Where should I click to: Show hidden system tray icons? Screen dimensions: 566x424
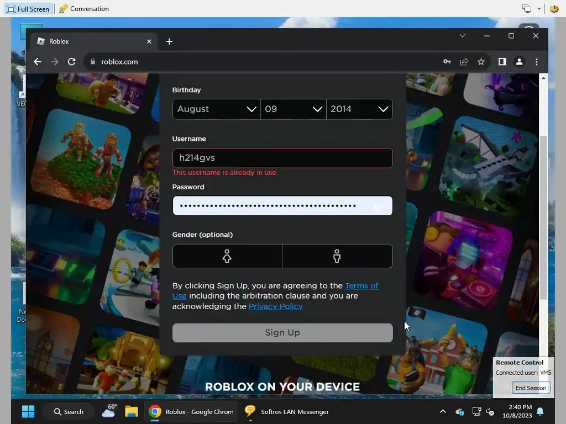pyautogui.click(x=443, y=411)
